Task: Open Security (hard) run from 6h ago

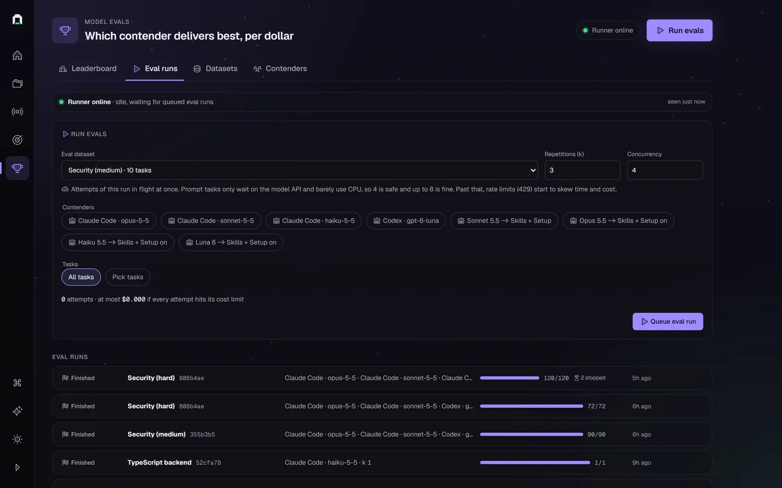Action: [x=382, y=406]
